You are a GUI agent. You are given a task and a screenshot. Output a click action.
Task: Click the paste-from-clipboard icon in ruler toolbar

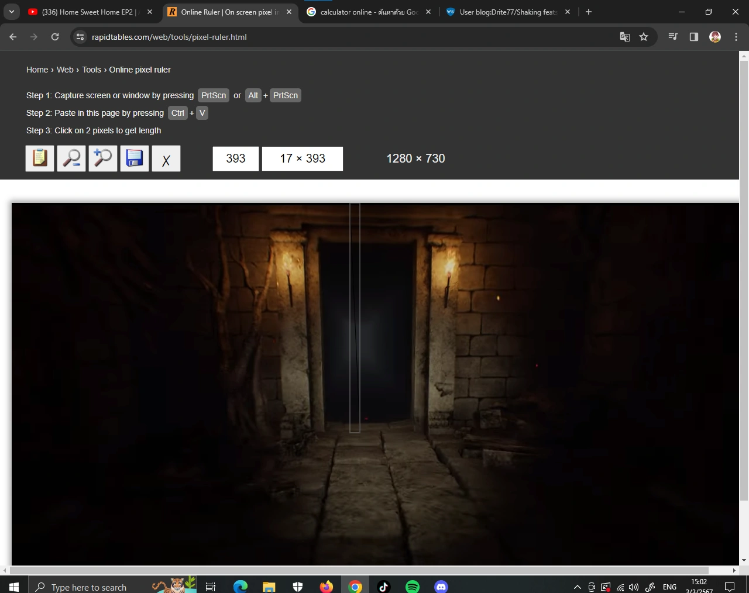click(40, 158)
